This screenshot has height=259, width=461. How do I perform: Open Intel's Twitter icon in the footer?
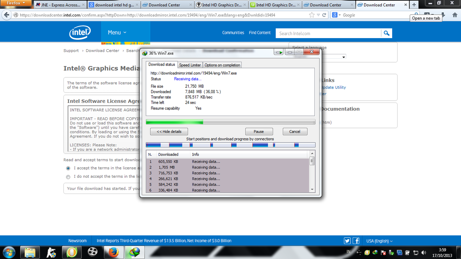click(x=347, y=241)
